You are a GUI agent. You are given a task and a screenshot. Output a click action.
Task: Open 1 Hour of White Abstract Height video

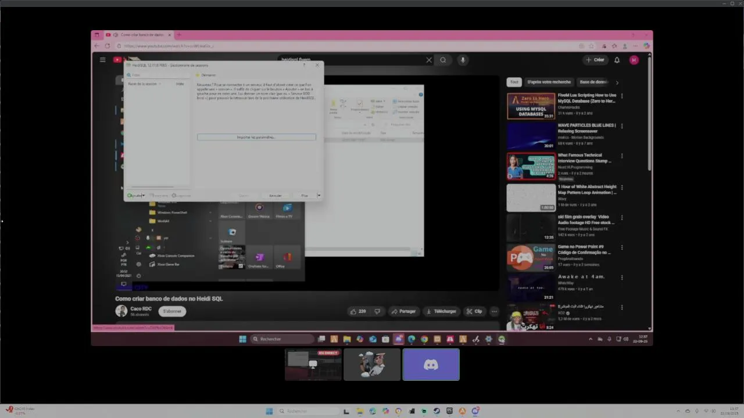[587, 189]
